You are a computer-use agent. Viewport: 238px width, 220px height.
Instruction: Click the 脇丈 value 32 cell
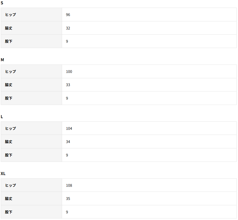[68, 28]
